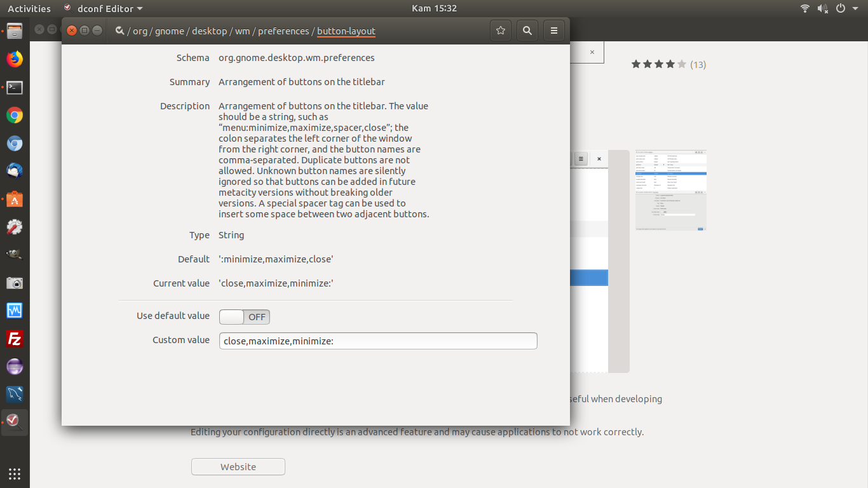
Task: Open Files from the dock
Action: pos(15,31)
